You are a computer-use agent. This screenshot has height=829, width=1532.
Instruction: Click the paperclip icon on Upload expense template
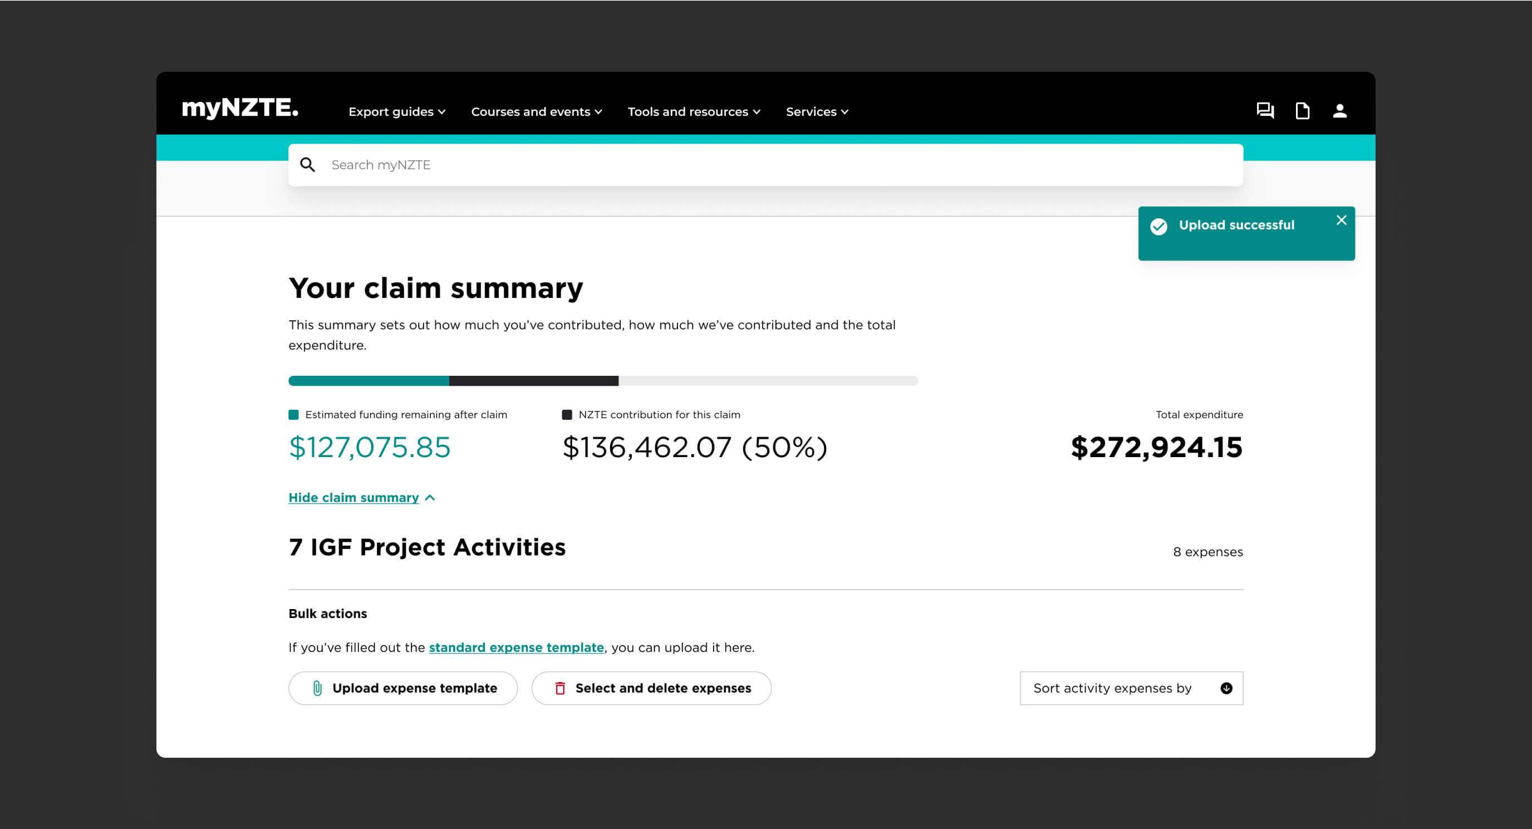click(317, 688)
